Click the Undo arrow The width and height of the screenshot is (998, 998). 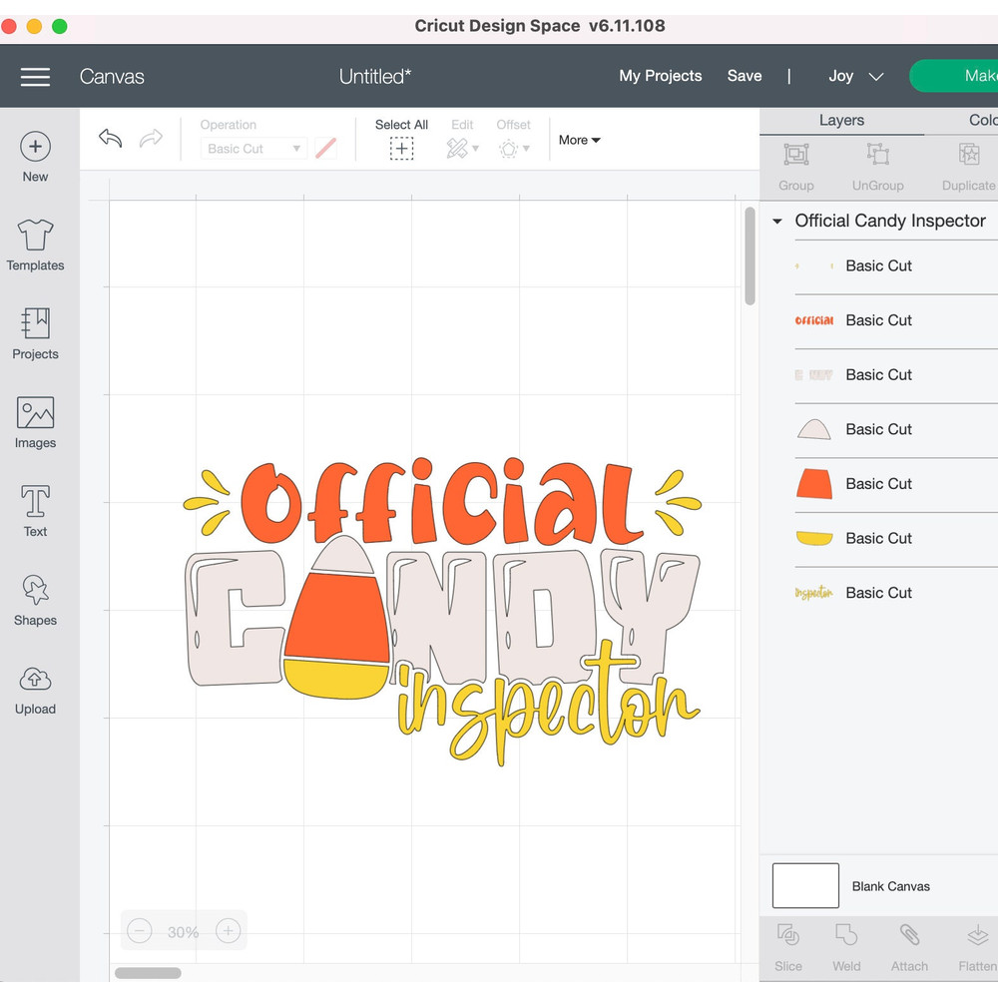110,139
